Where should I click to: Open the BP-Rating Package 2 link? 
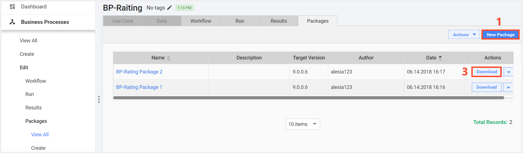click(139, 72)
